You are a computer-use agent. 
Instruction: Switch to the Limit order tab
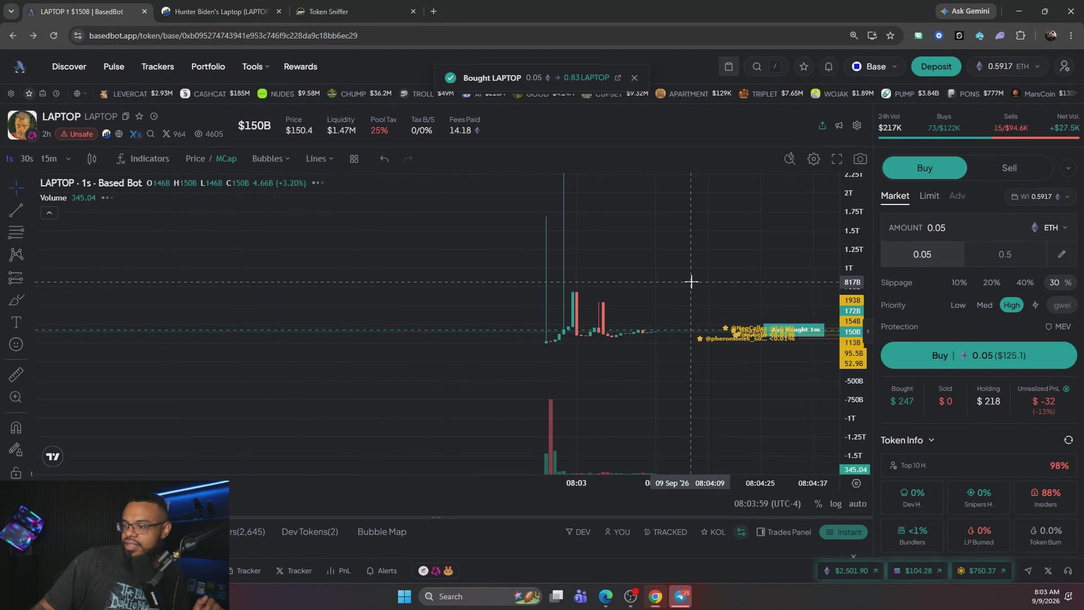click(x=929, y=196)
